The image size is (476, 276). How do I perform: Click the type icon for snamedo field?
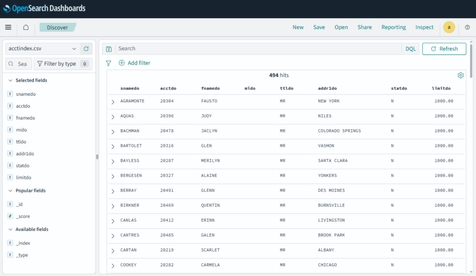pos(10,94)
